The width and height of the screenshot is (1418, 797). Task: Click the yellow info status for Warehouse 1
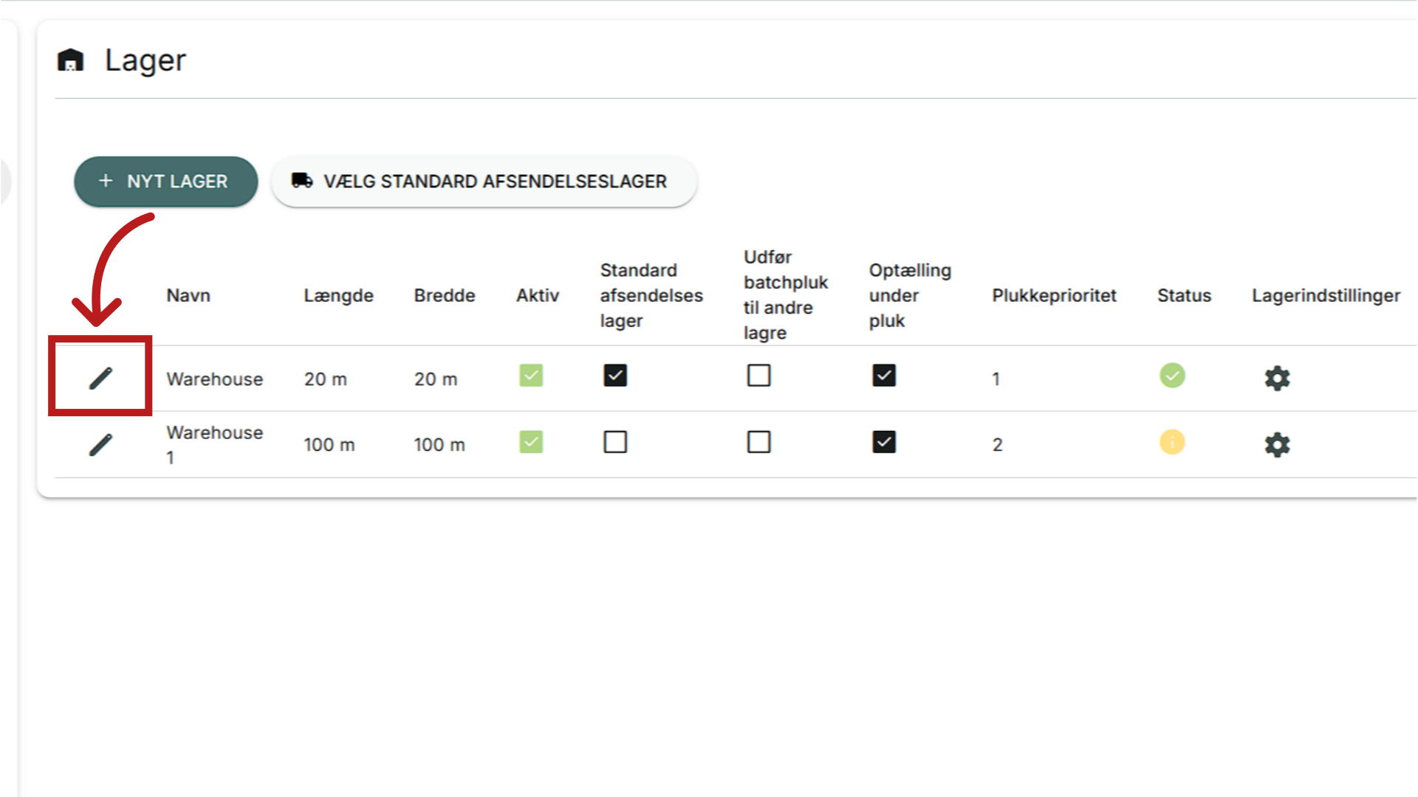pos(1172,442)
